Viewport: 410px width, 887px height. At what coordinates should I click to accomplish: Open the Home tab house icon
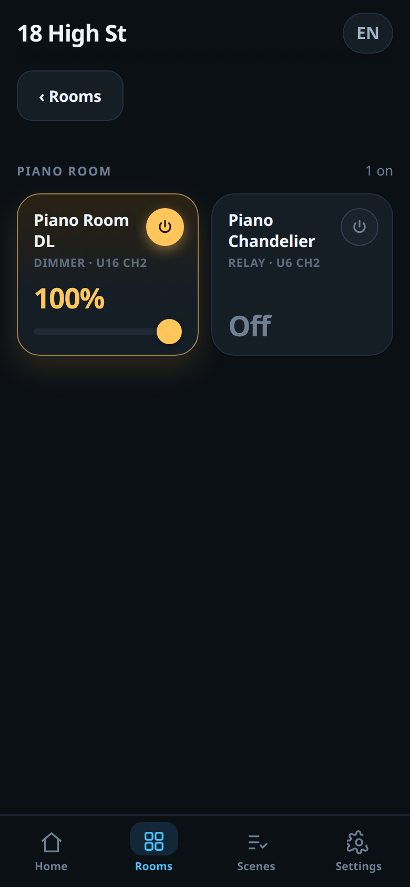pos(51,842)
